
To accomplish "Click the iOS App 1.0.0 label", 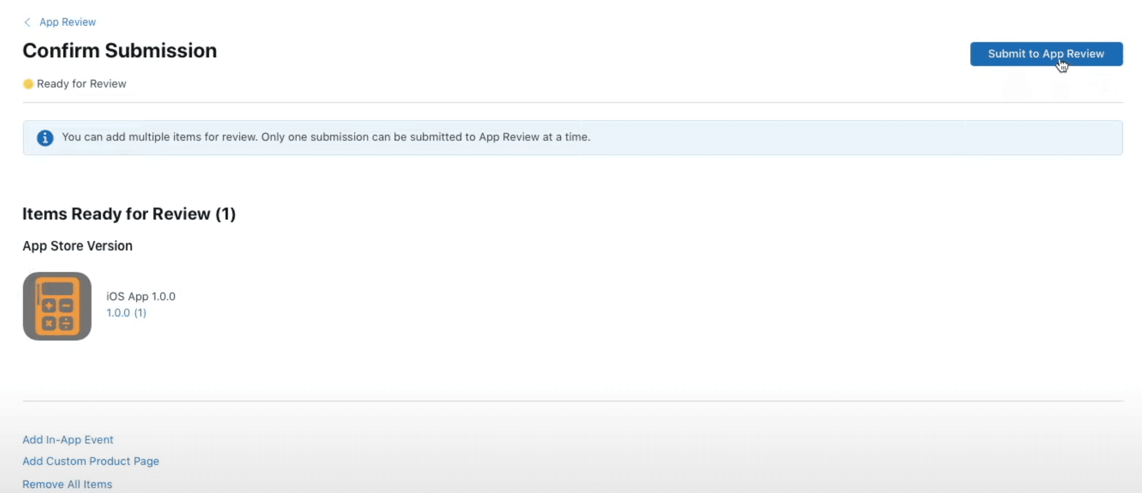I will pos(141,296).
